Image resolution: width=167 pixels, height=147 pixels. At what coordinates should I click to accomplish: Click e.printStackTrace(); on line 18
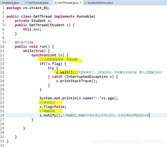pyautogui.click(x=77, y=81)
